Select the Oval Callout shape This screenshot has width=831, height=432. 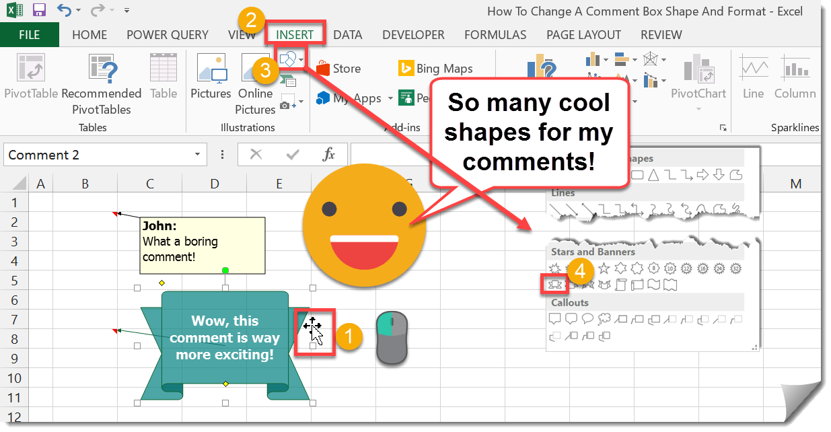coord(587,319)
